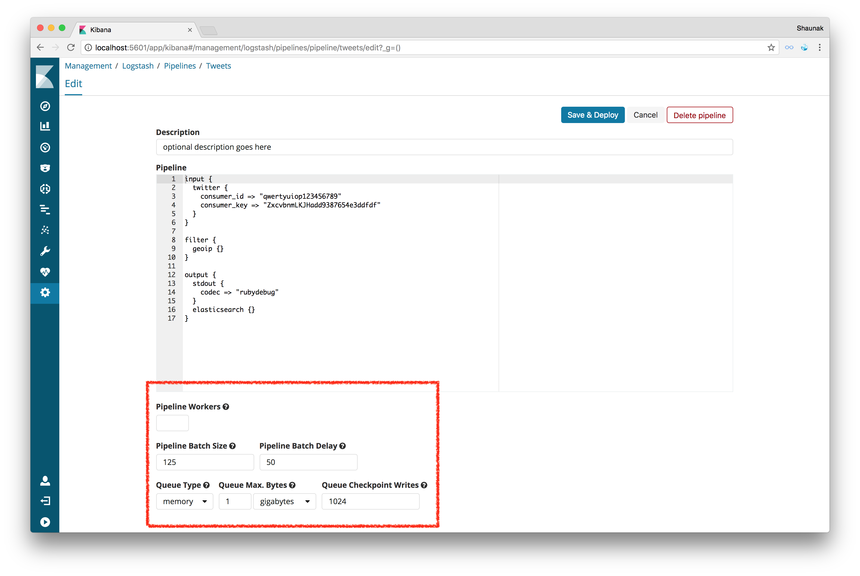
Task: Show help for Queue Max. Bytes
Action: (x=292, y=485)
